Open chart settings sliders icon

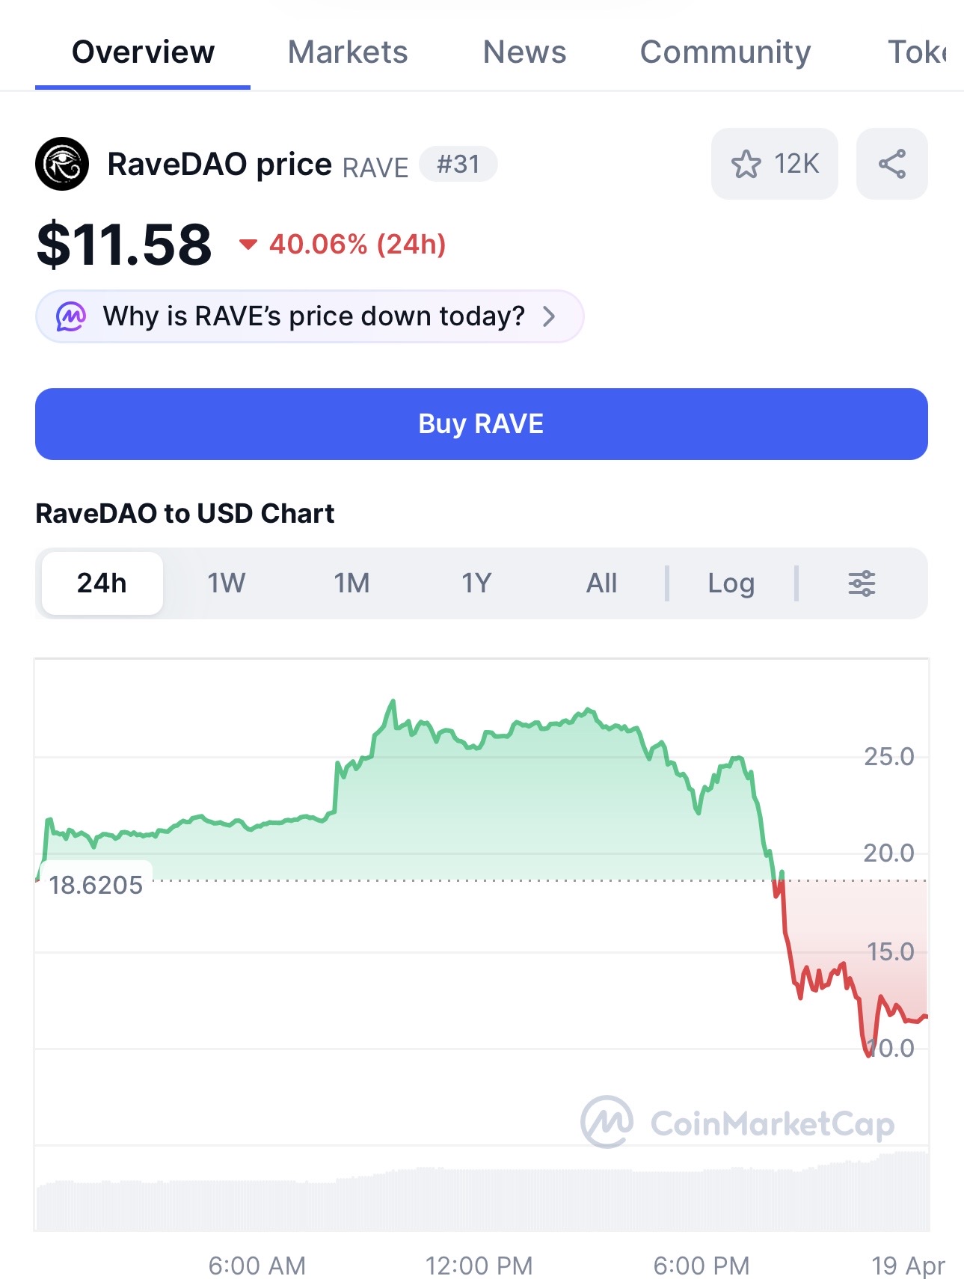(862, 583)
